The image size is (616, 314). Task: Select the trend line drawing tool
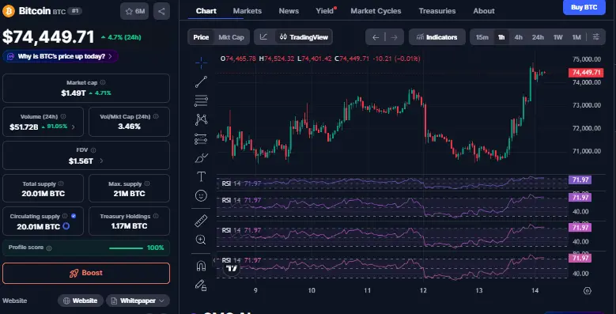pos(201,81)
